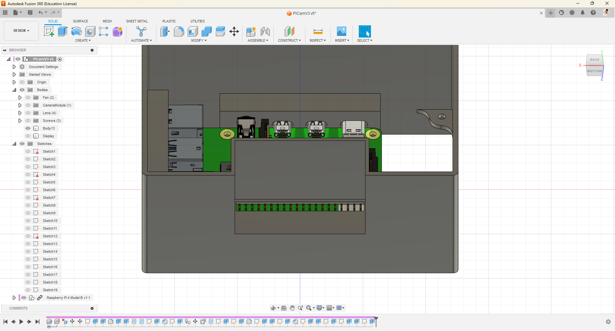Click the Move/Copy tool
Viewport: 615px width, 331px height.
click(x=234, y=31)
